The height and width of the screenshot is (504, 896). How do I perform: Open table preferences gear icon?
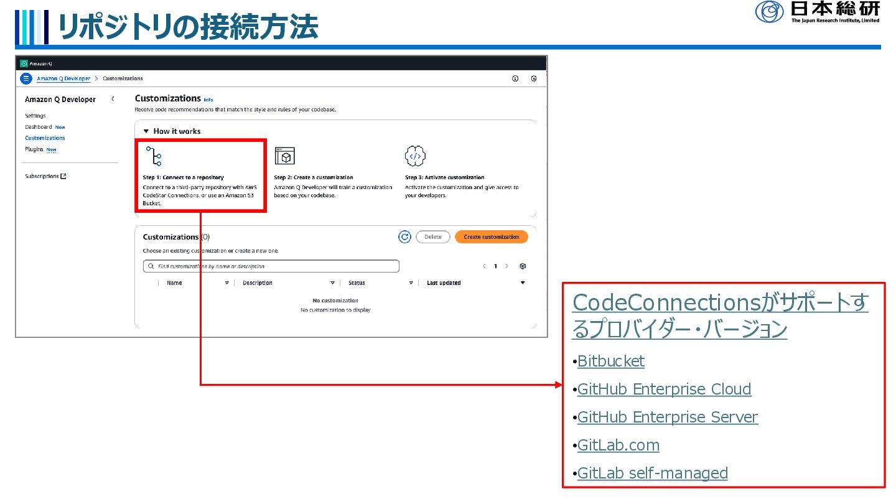(523, 266)
